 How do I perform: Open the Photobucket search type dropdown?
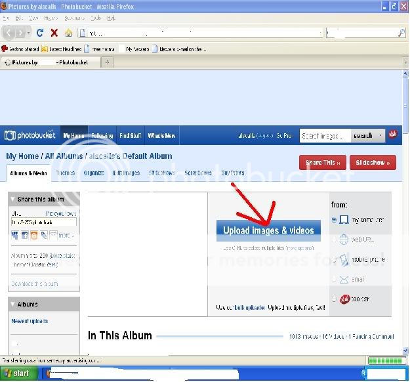pos(380,135)
